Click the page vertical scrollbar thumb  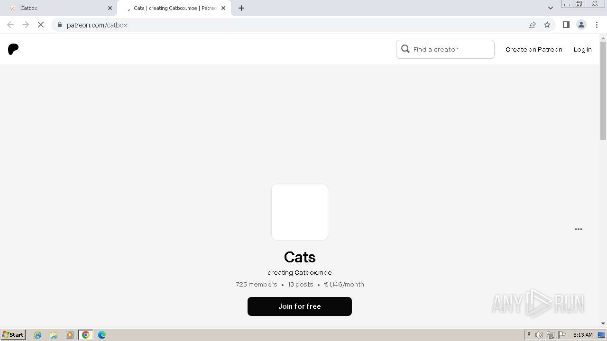pyautogui.click(x=603, y=91)
